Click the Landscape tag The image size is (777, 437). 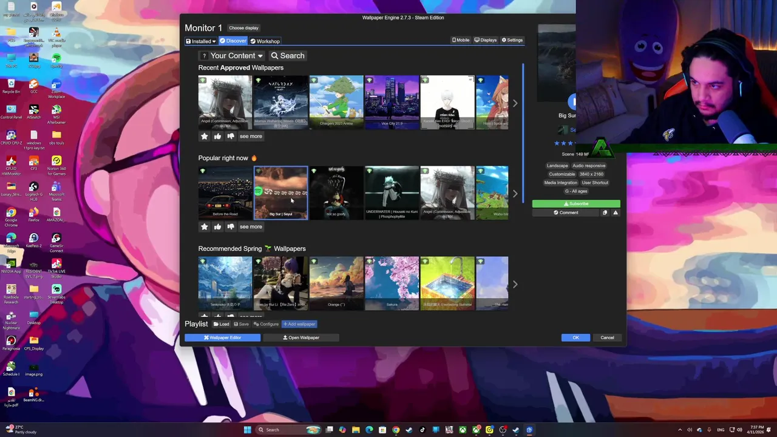click(557, 166)
